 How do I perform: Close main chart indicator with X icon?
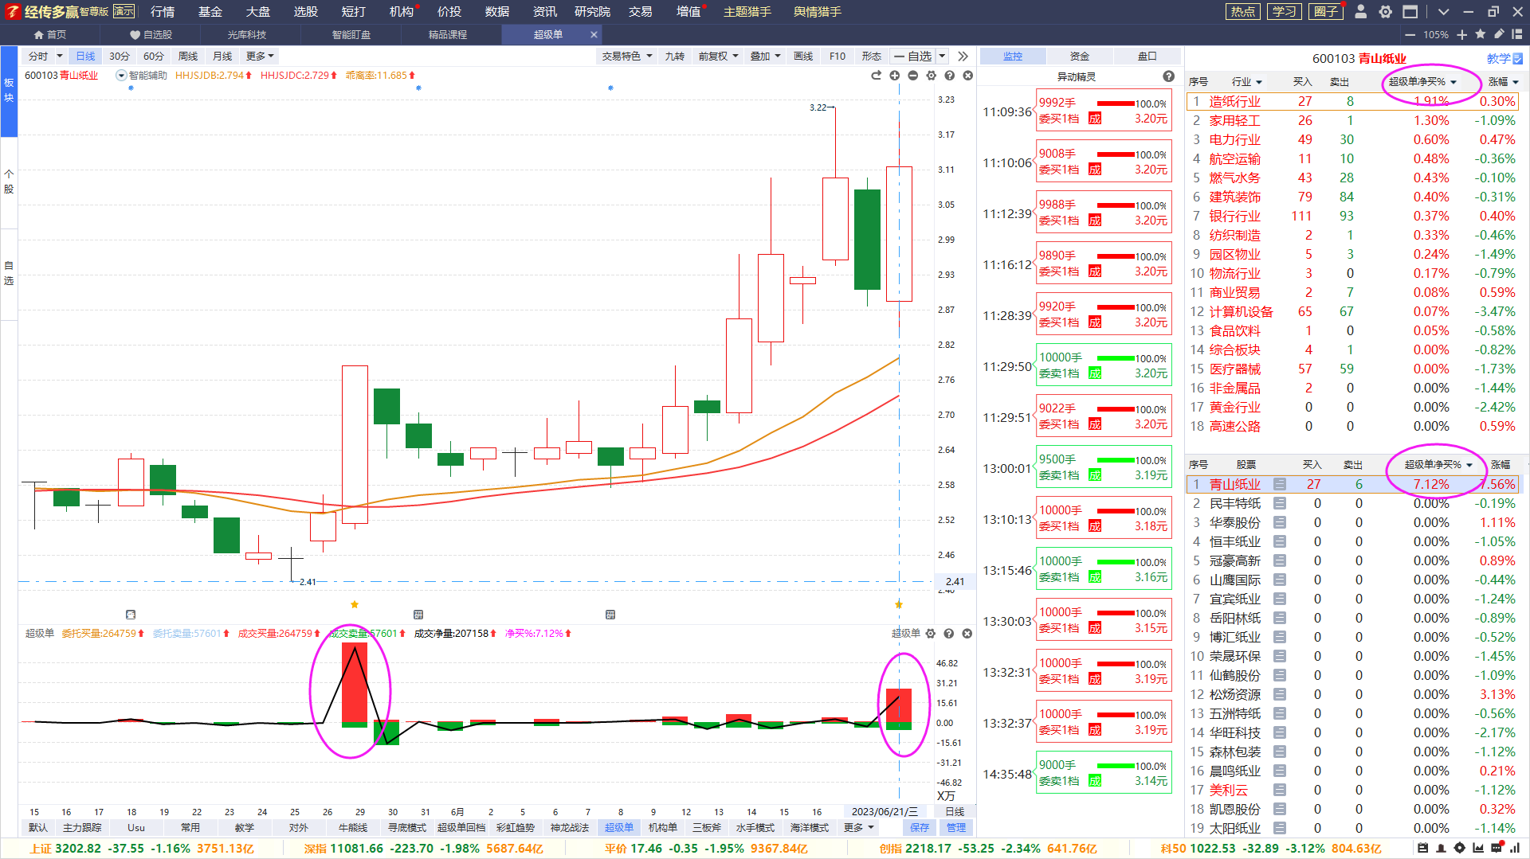point(968,76)
